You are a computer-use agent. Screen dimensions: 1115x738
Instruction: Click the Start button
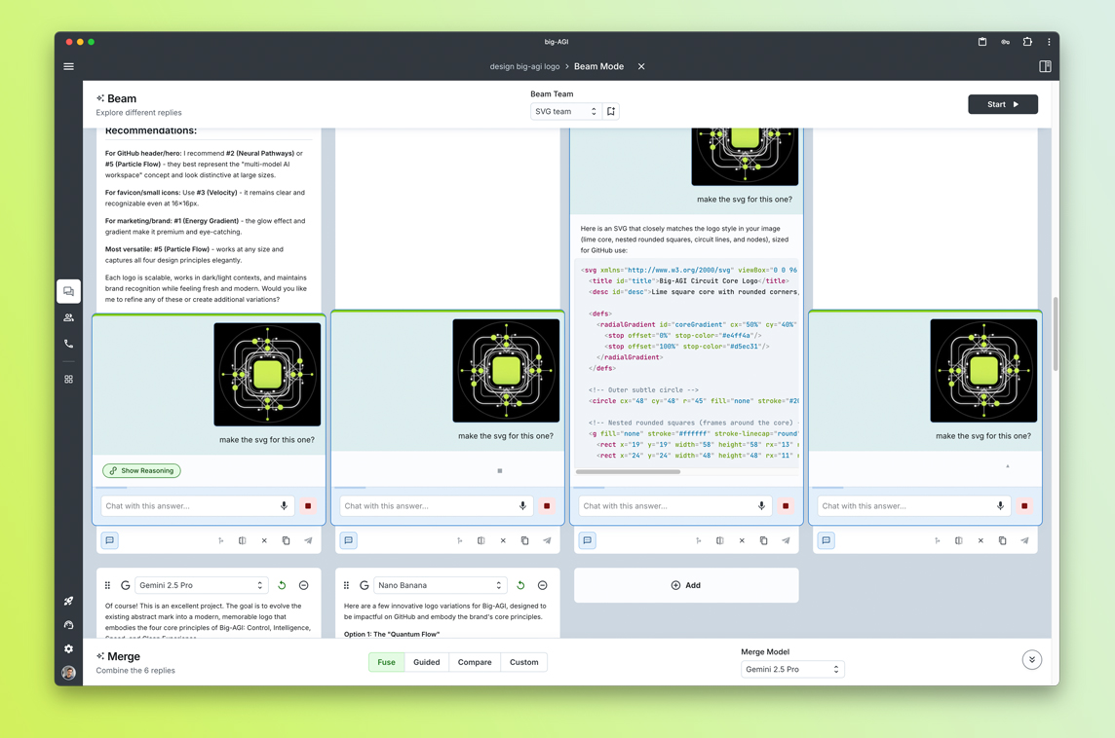tap(1003, 104)
